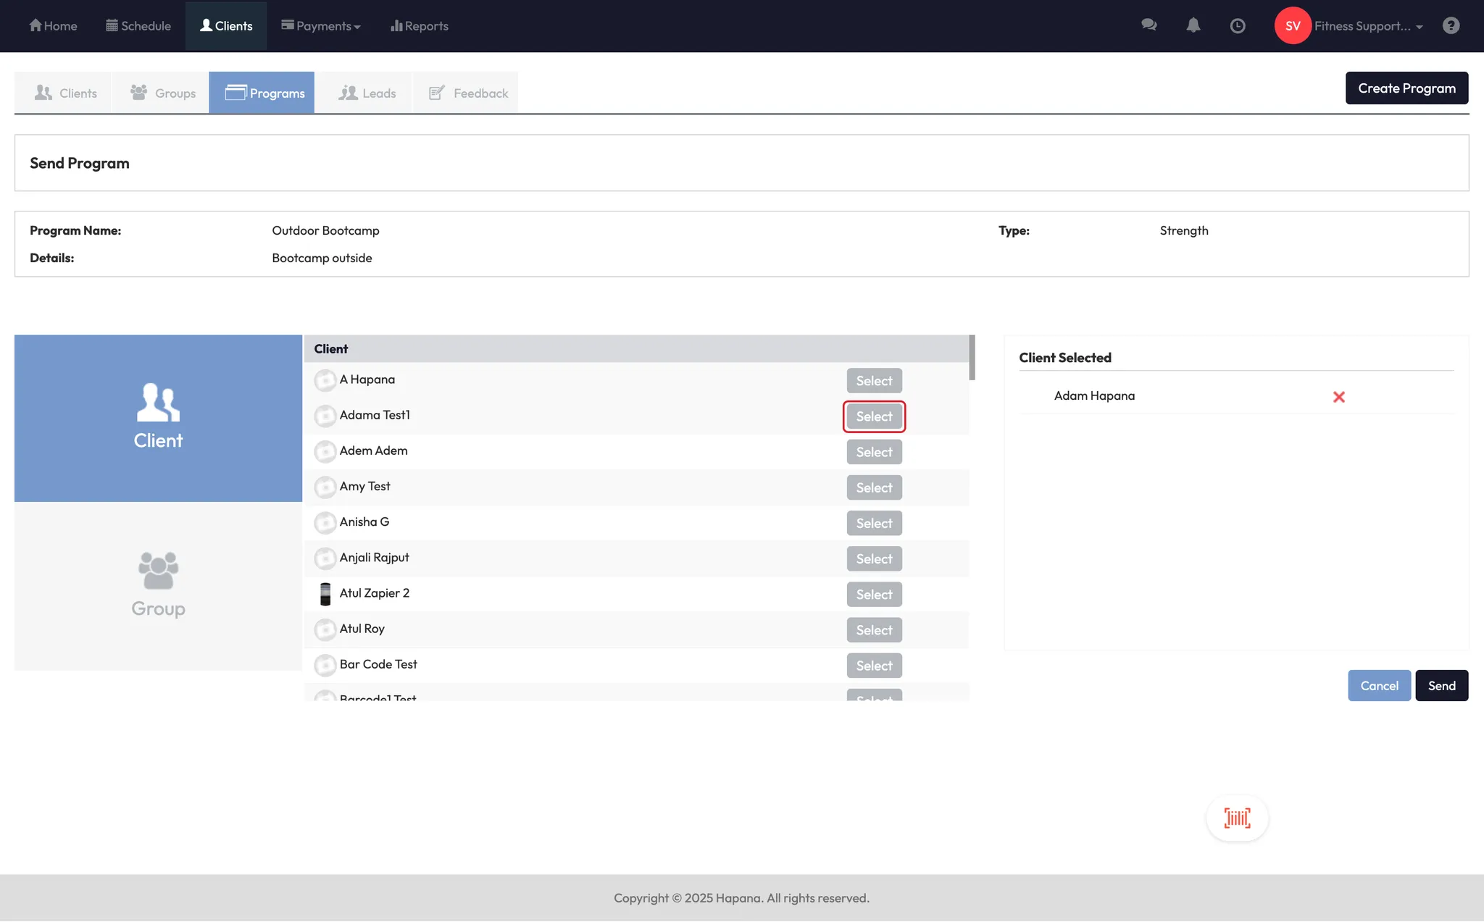
Task: Switch to the Feedback tab
Action: (468, 93)
